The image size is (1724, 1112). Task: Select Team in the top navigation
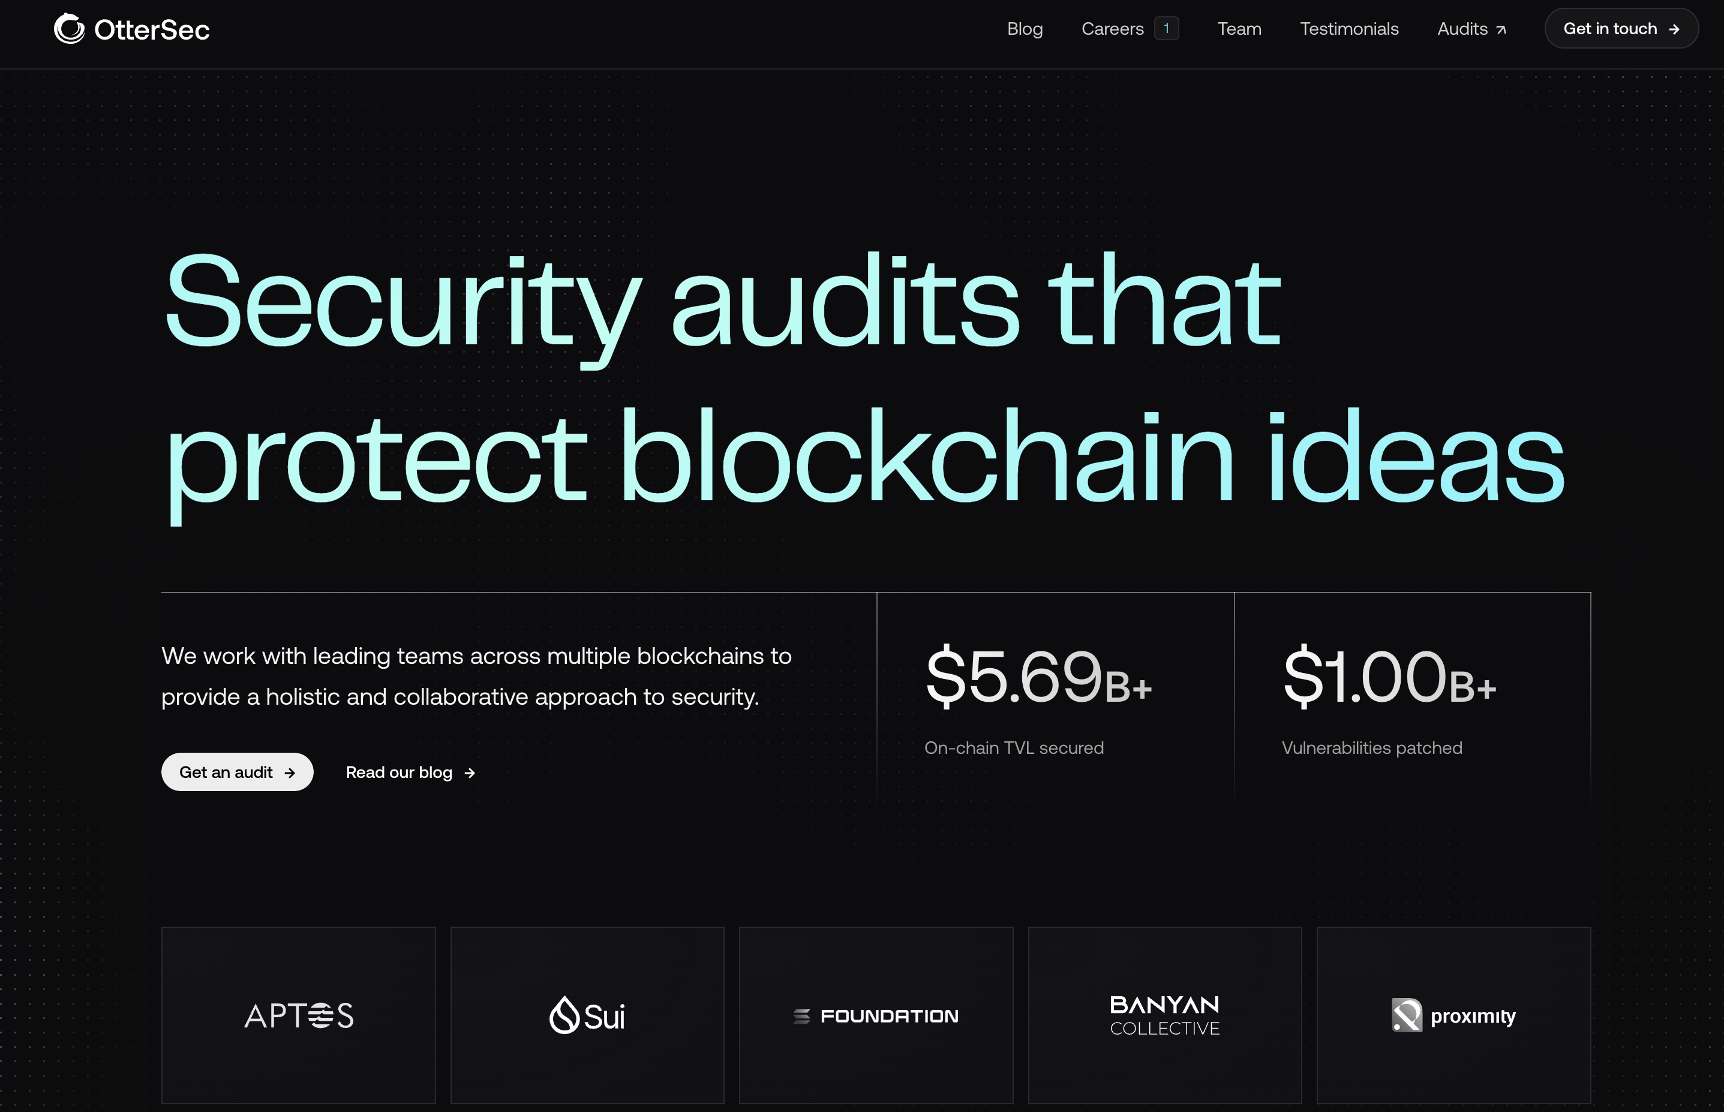pos(1239,29)
